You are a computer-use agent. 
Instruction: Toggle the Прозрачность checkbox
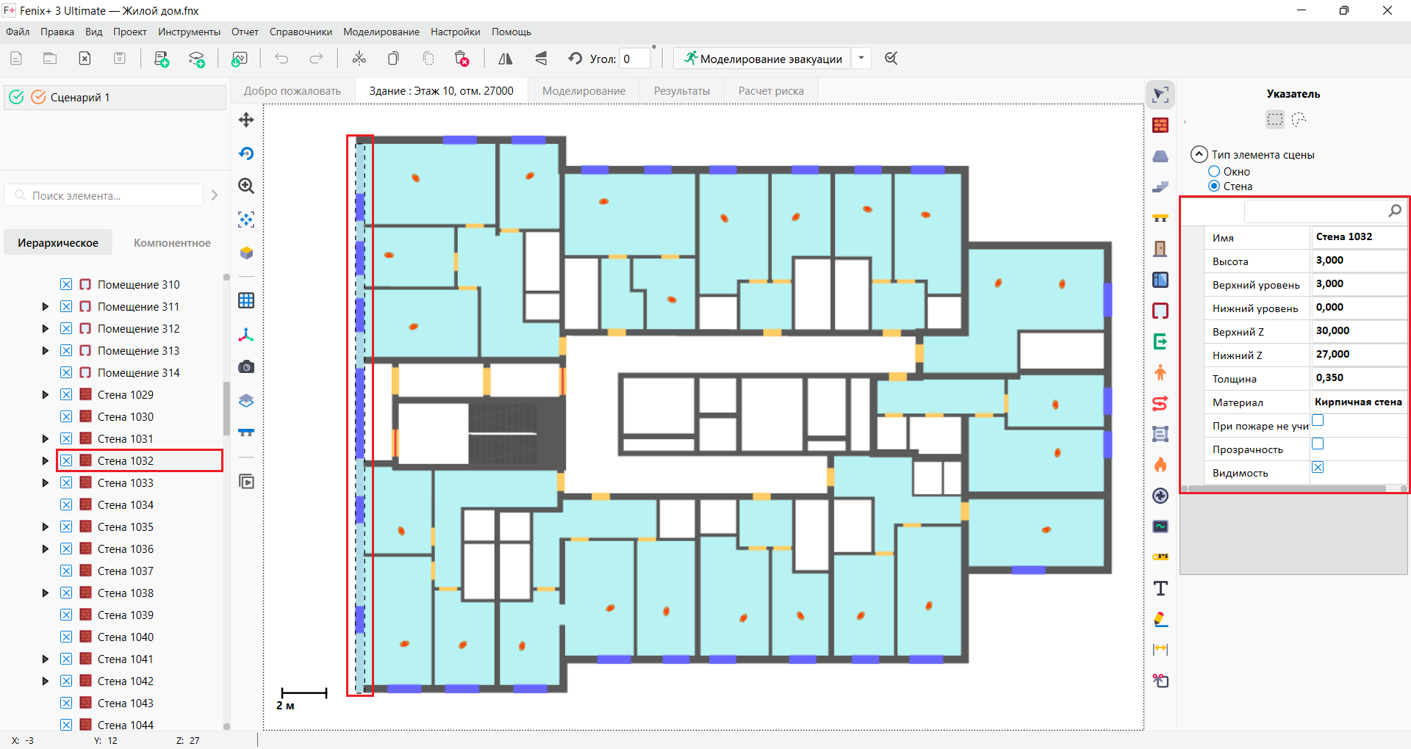tap(1318, 444)
